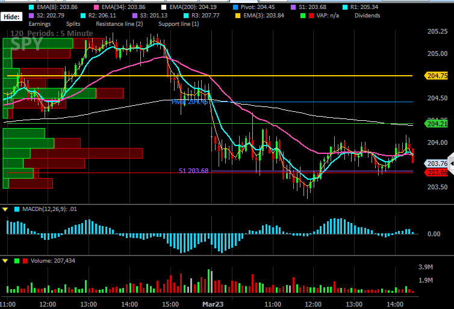
Task: Click the S1 203.68 line label on chart
Action: click(x=193, y=171)
